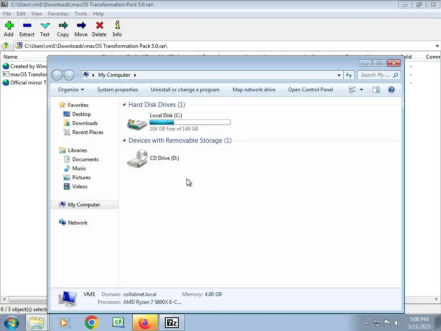This screenshot has width=441, height=331.
Task: Open the 7-Zip View menu
Action: click(x=37, y=13)
